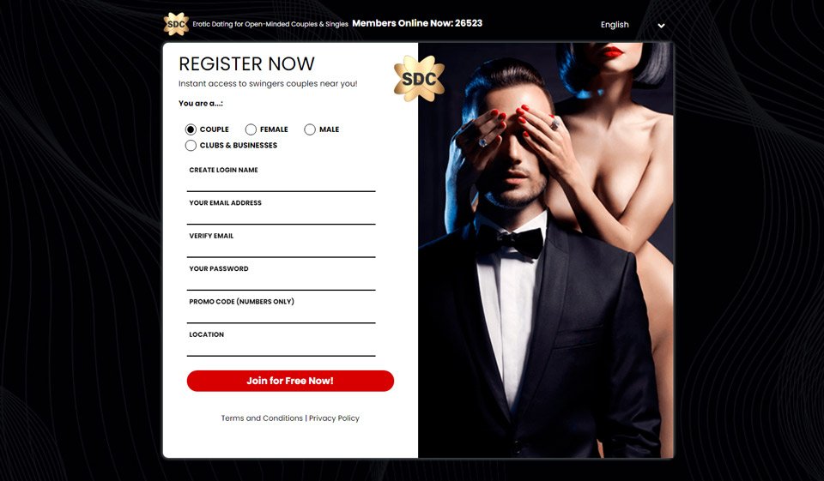This screenshot has height=481, width=824.
Task: Select the Couple radio button
Action: click(191, 129)
